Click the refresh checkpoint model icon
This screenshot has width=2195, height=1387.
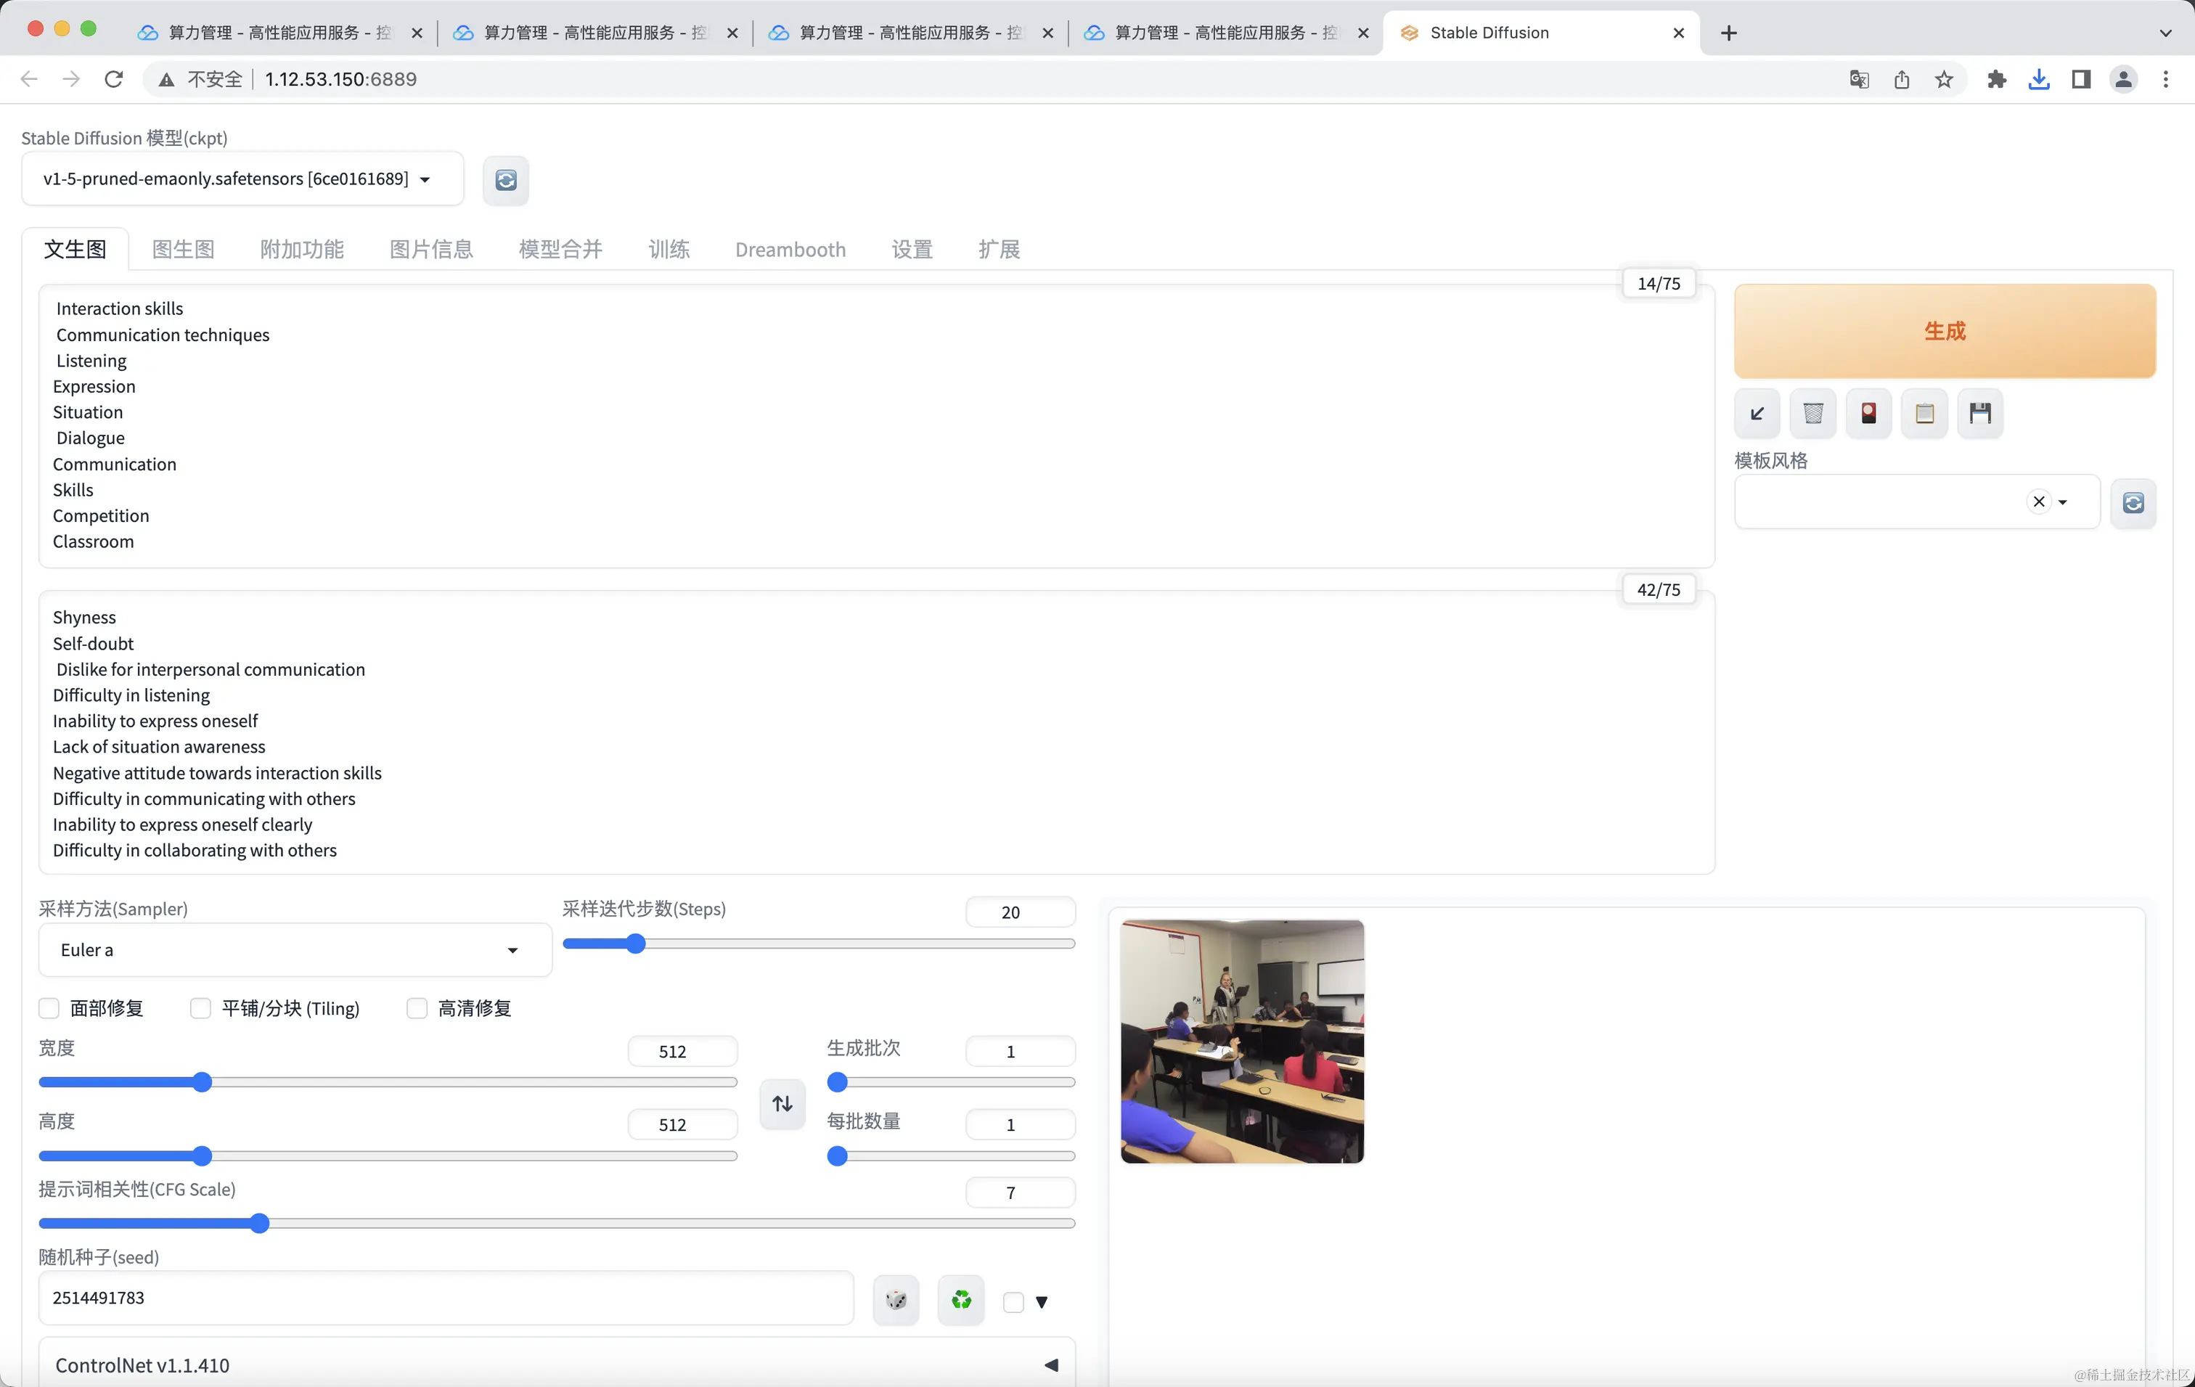[x=506, y=179]
